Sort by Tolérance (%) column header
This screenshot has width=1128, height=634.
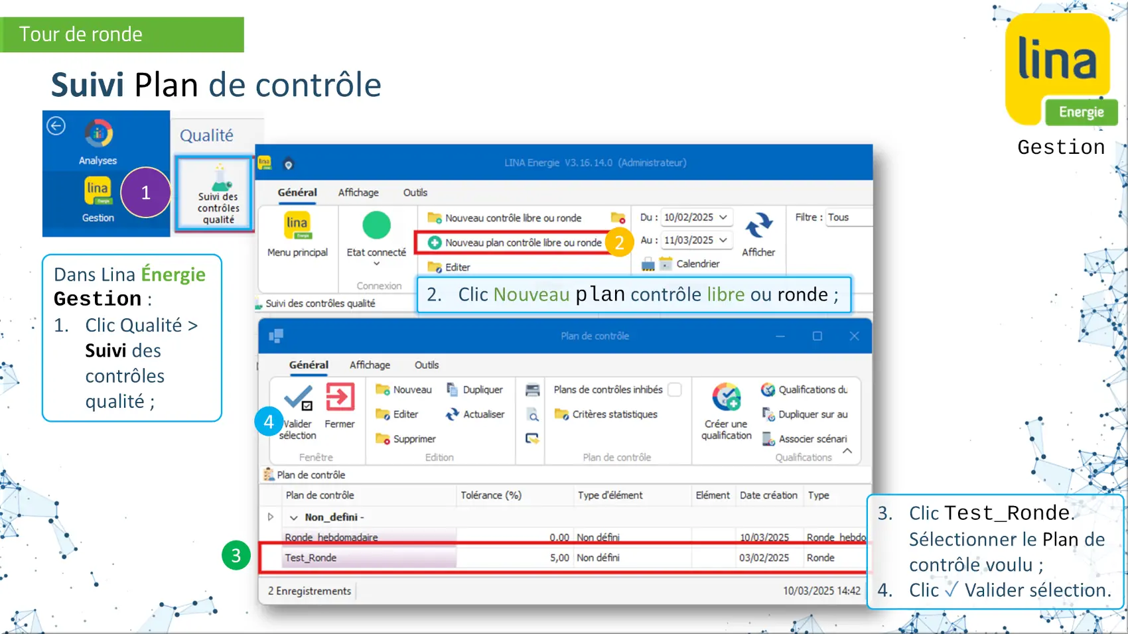pos(514,495)
